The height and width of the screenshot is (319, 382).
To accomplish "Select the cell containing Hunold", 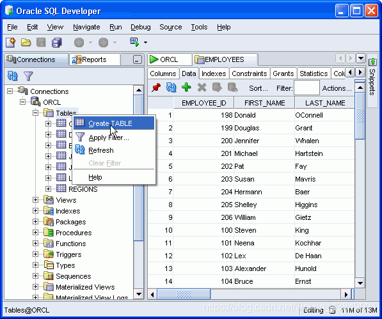I will (x=324, y=268).
